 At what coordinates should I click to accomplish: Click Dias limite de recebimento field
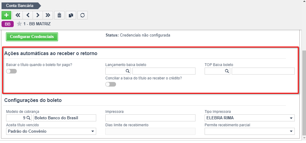[150, 131]
